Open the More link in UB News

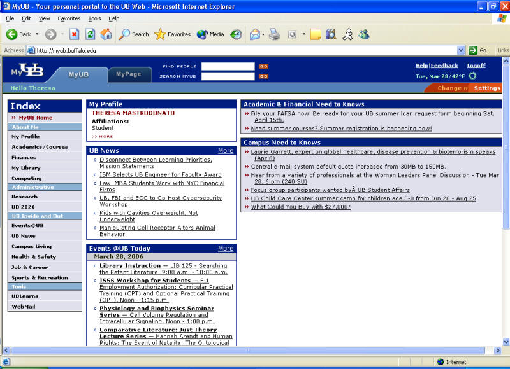click(226, 151)
